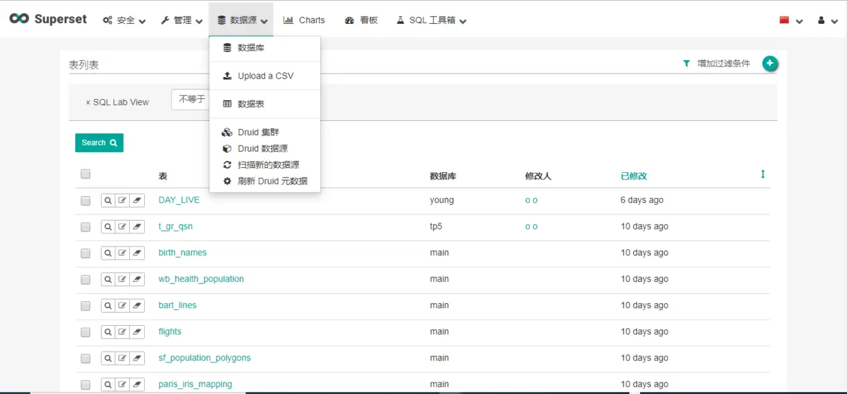Delete DAY_LIVE with eraser icon
Screen dimensions: 847x394
(137, 200)
